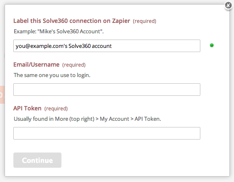234x182 pixels.
Task: Focus the API Token input field
Action: pos(107,133)
